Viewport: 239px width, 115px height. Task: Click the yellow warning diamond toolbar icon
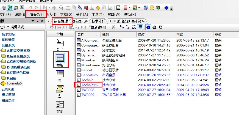[98, 8]
